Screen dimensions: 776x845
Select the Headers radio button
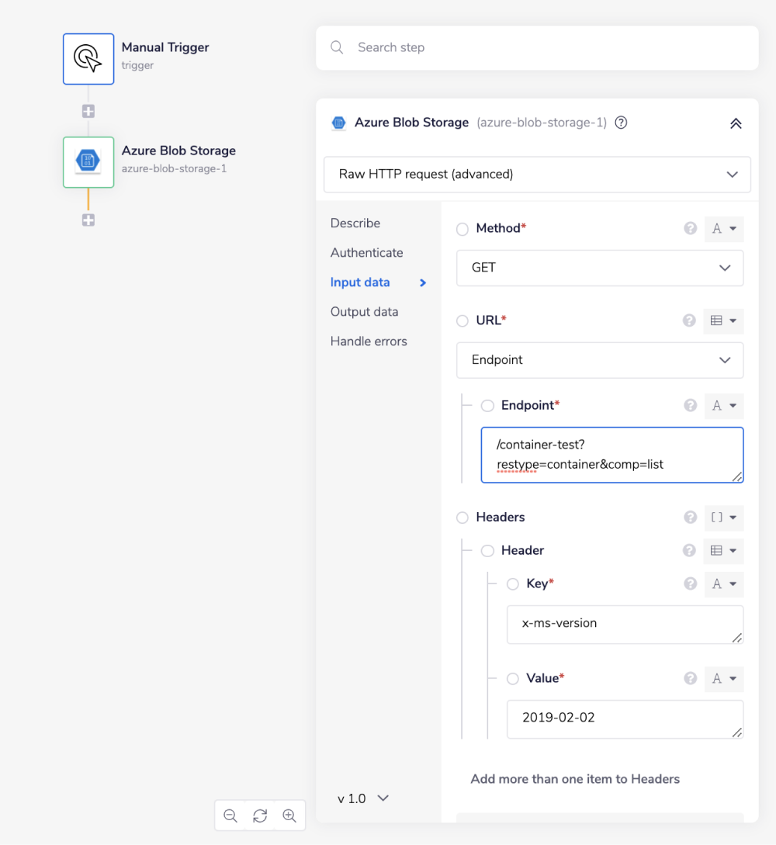pyautogui.click(x=462, y=518)
